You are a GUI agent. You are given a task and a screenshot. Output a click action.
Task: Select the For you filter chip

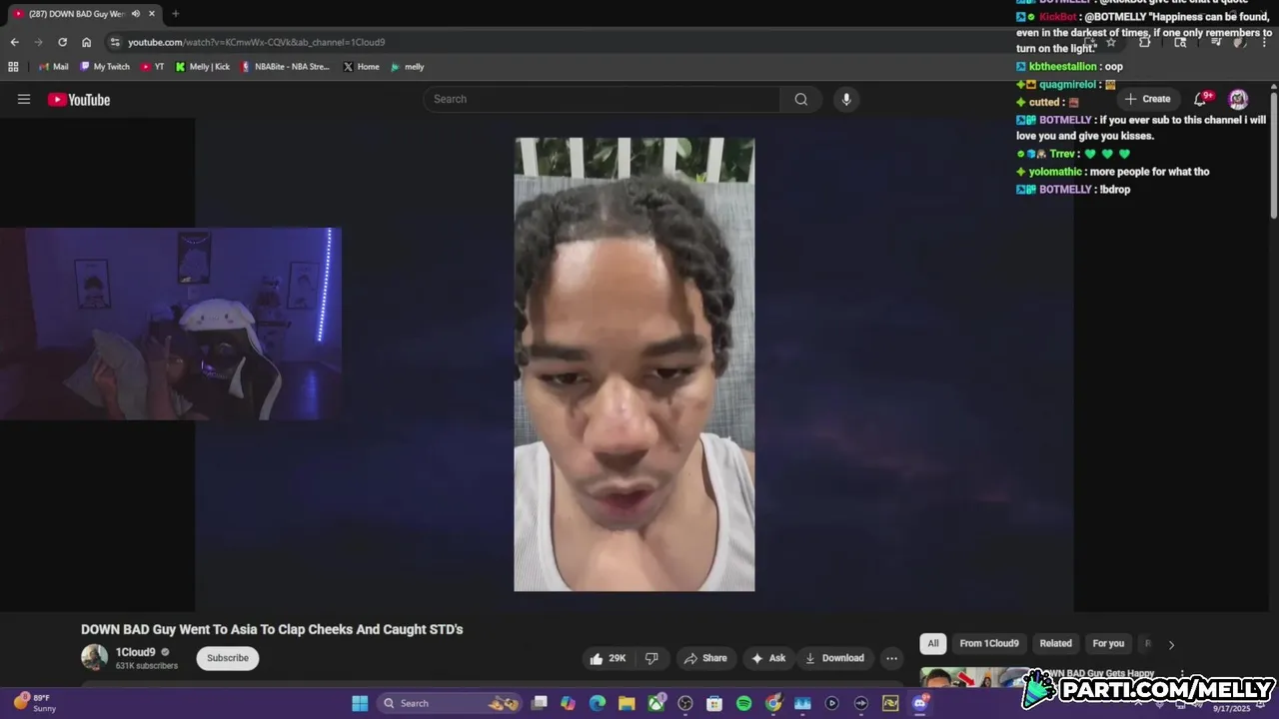(1108, 644)
